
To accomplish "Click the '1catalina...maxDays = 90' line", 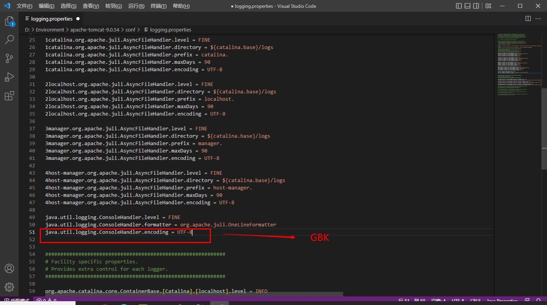I will coord(128,62).
